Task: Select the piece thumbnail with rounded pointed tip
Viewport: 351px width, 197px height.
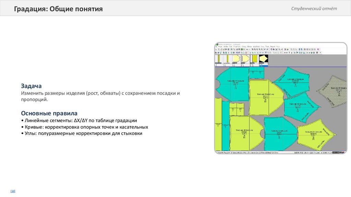Action: coord(245,58)
